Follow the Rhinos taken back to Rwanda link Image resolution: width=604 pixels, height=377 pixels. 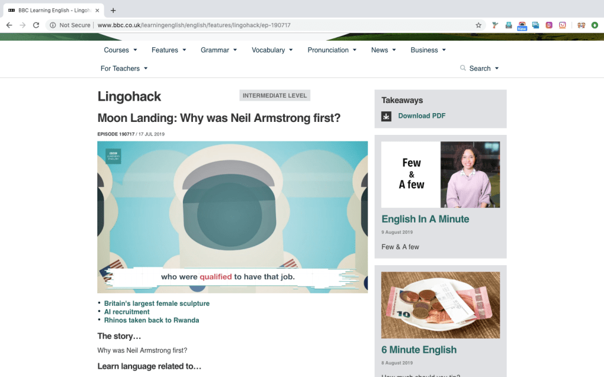[x=151, y=320]
